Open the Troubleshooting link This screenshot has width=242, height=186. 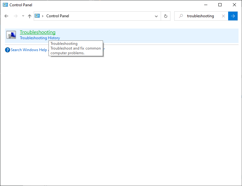tap(38, 32)
